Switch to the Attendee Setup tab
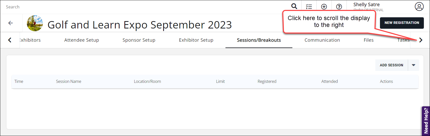The width and height of the screenshot is (430, 136). click(x=81, y=40)
